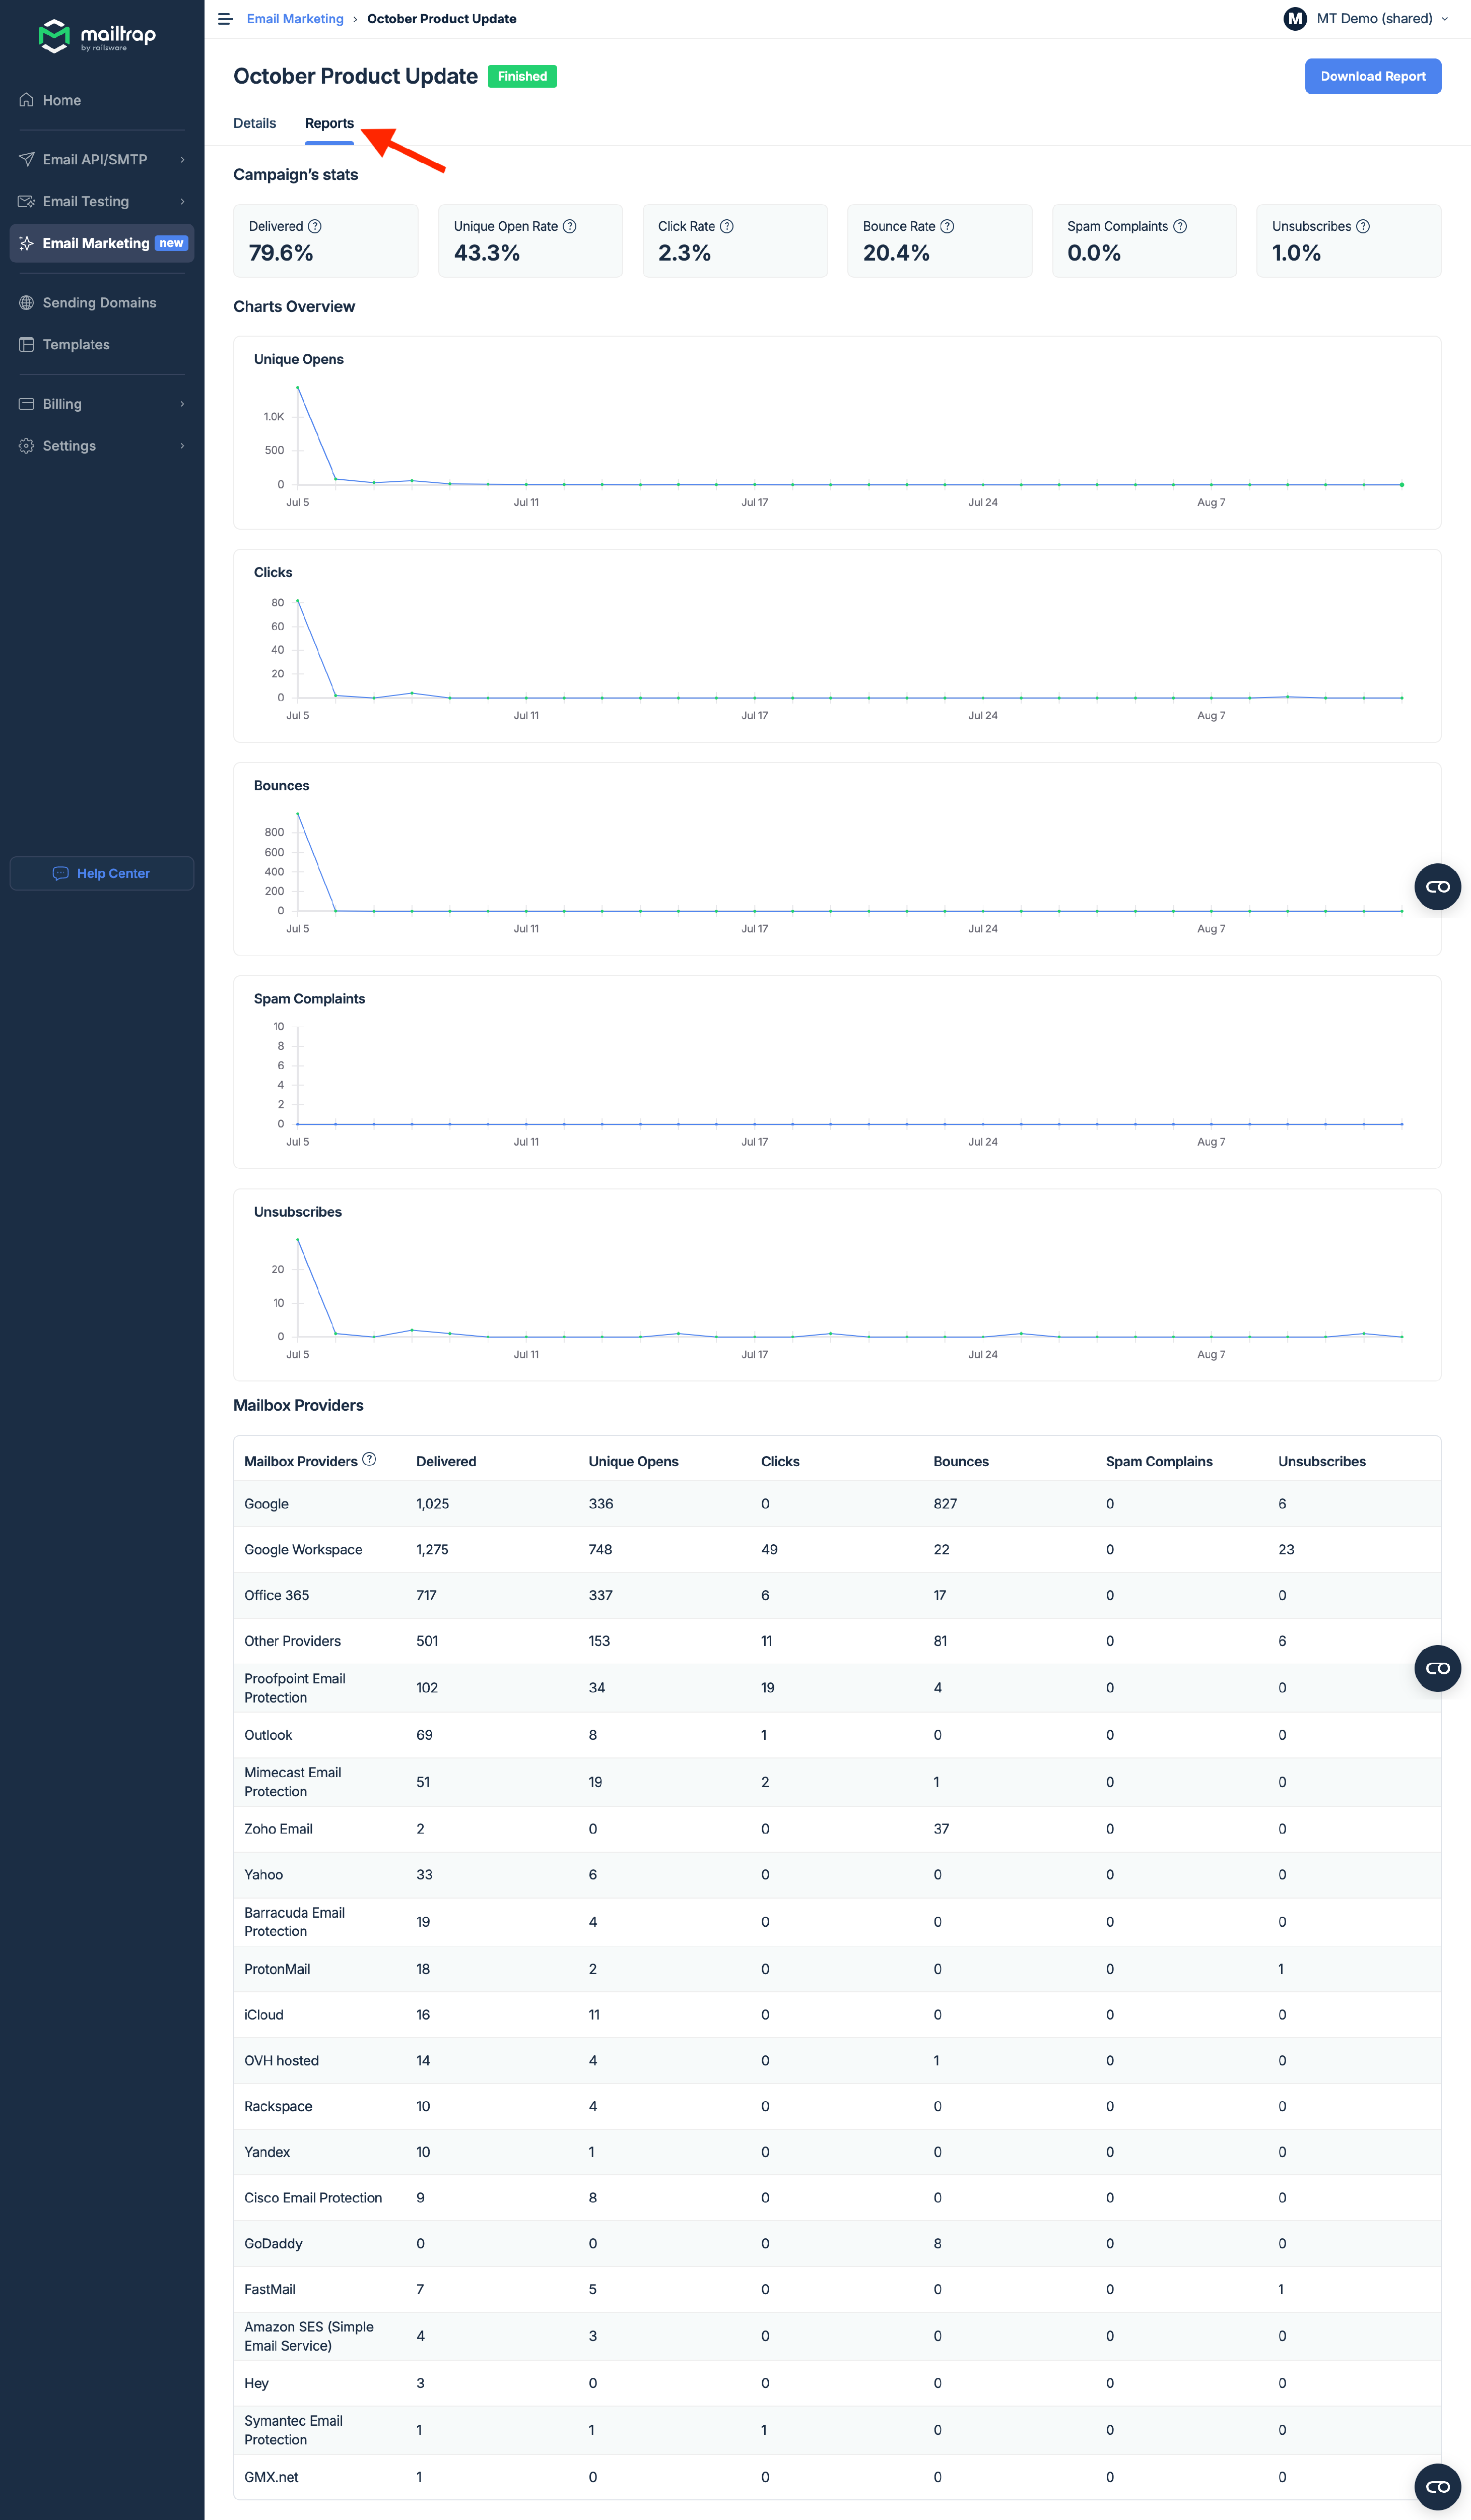Click the Finished status badge
This screenshot has height=2520, width=1471.
pos(521,76)
